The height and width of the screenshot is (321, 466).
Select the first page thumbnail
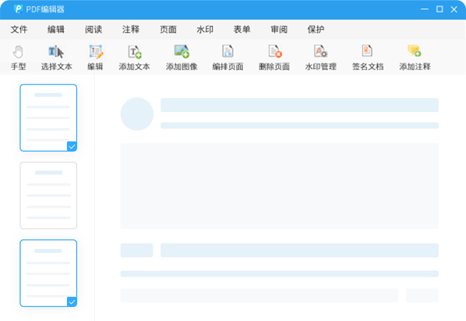48,118
